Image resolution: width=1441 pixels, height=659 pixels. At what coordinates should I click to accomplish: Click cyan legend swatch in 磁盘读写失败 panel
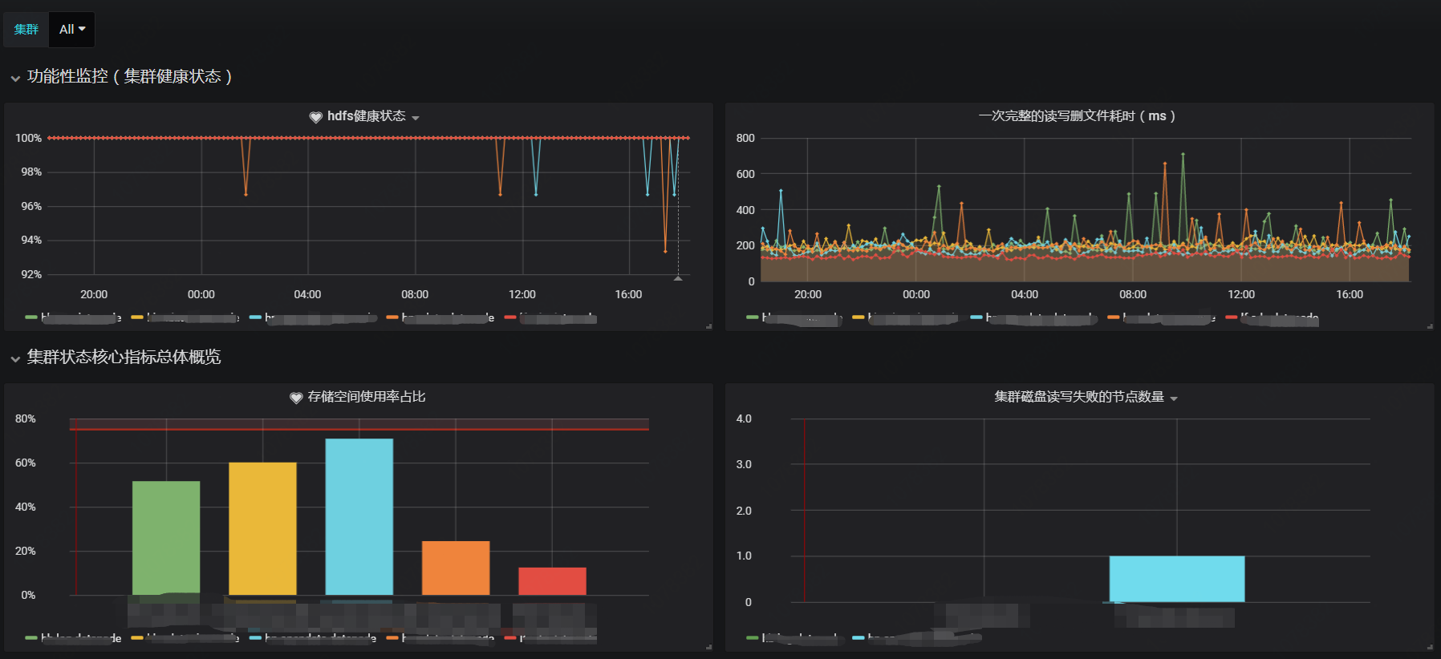coord(859,638)
